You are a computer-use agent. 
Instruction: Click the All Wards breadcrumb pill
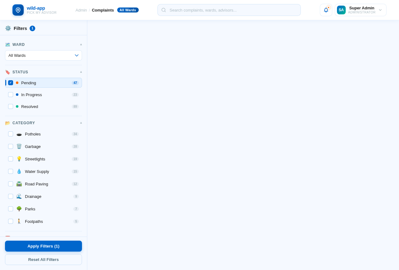pos(128,10)
